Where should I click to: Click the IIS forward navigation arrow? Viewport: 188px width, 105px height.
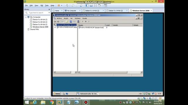(x=58, y=22)
